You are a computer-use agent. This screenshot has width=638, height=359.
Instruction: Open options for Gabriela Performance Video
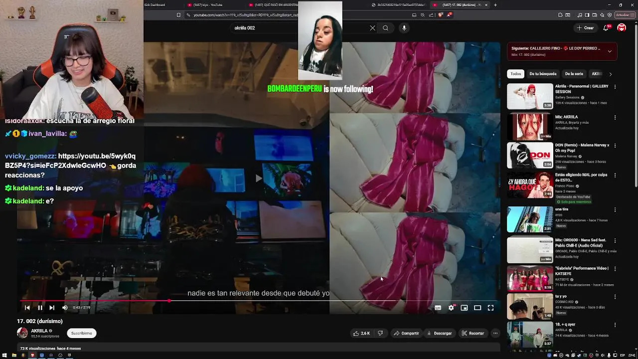point(615,269)
